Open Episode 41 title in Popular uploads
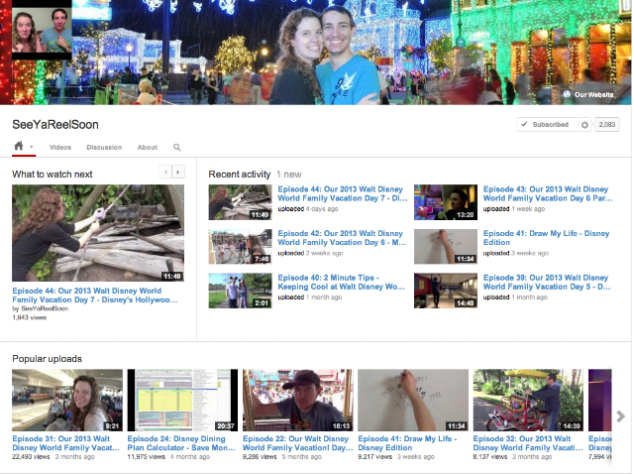 (407, 443)
